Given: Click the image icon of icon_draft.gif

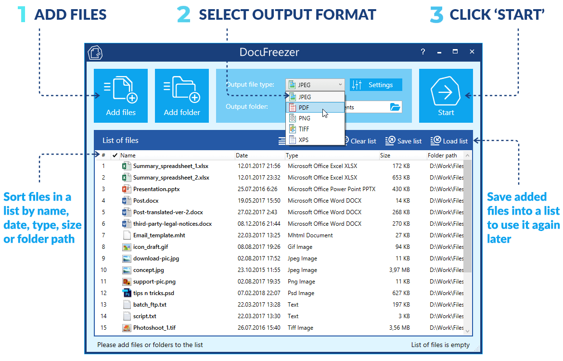Looking at the screenshot, I should tap(127, 247).
